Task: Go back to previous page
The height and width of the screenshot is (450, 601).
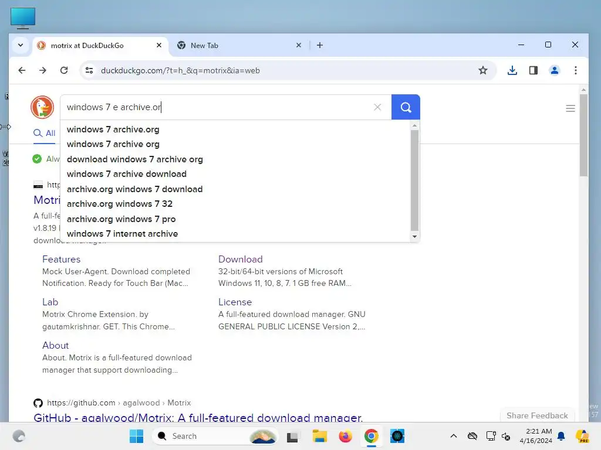Action: point(22,70)
